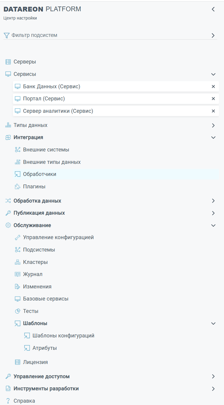Screen dimensions: 224x405
Task: Click the Обработка данных shuffle icon
Action: (8, 200)
